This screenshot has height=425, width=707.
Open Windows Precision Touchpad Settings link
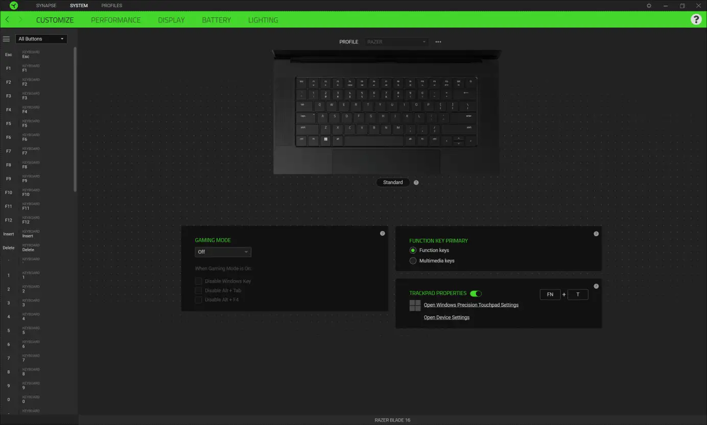pyautogui.click(x=471, y=305)
